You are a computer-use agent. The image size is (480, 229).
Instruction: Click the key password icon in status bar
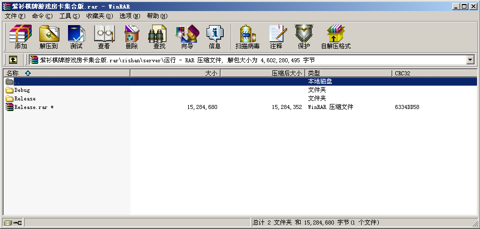(x=18, y=222)
